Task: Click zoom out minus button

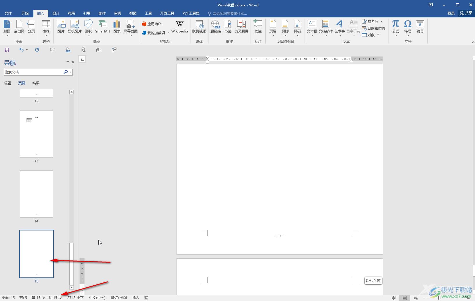Action: click(x=424, y=298)
